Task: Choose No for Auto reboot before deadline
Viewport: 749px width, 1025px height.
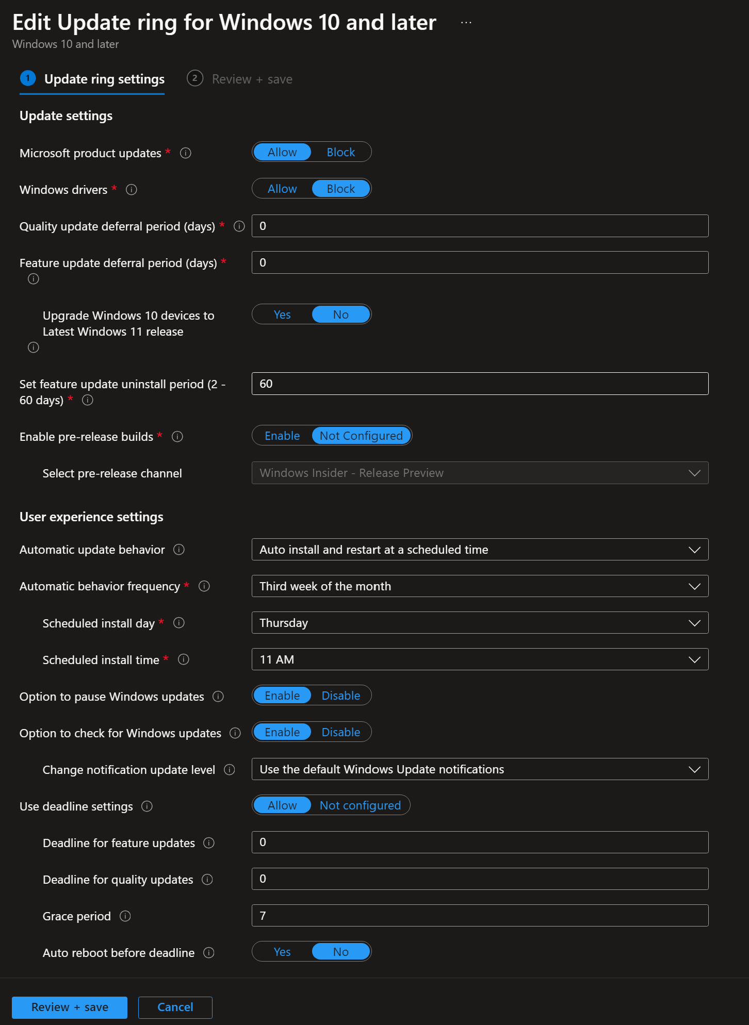Action: [x=341, y=952]
